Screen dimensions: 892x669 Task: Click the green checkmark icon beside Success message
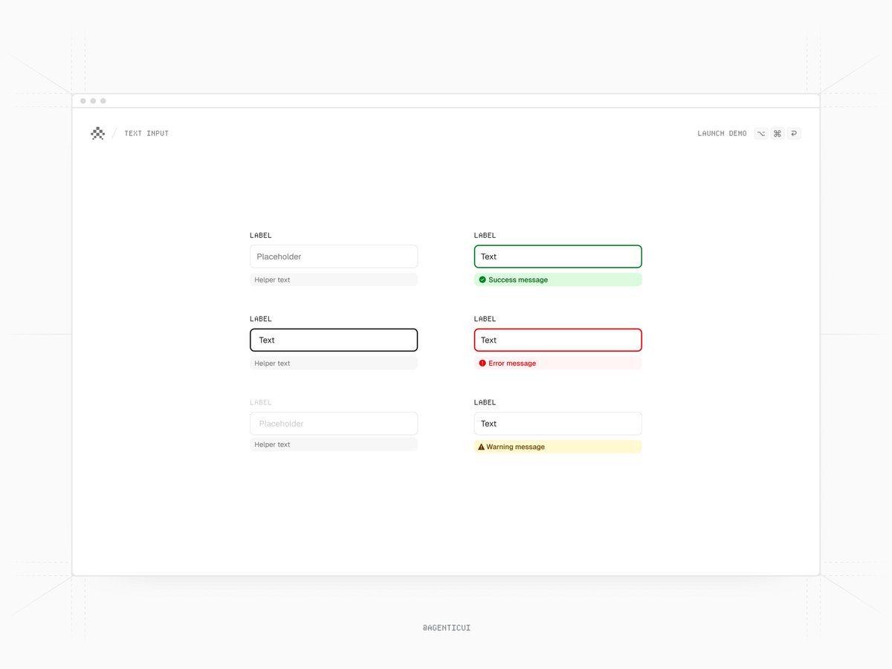click(x=482, y=279)
